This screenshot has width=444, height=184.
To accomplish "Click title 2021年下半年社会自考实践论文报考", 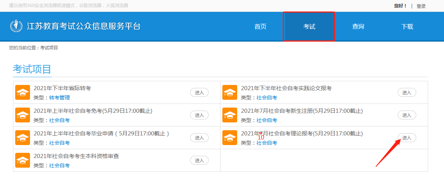I will pyautogui.click(x=286, y=88).
